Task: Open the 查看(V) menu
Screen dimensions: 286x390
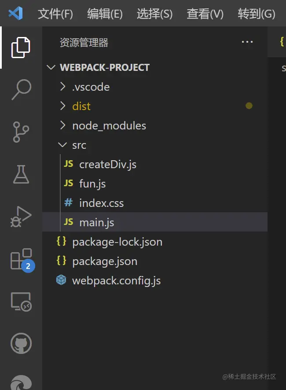Action: tap(205, 14)
